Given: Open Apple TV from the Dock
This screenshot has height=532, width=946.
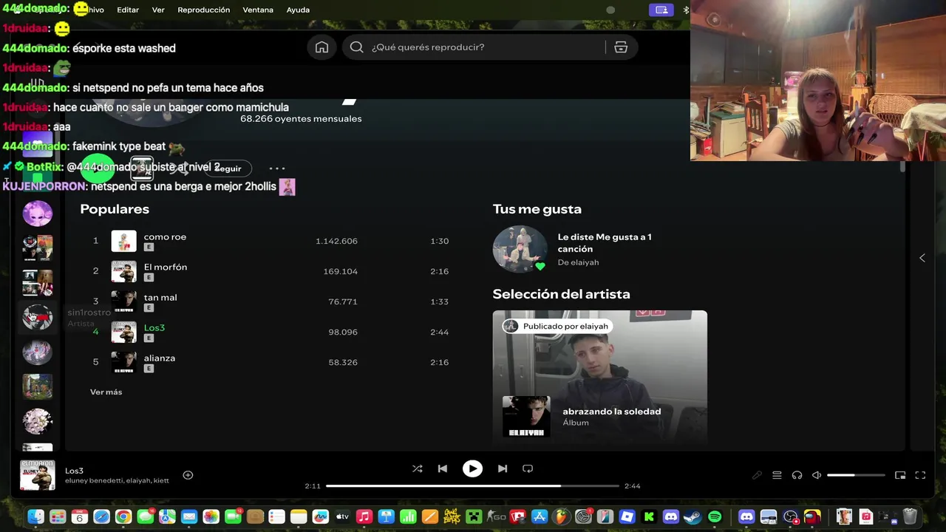Looking at the screenshot, I should [342, 516].
